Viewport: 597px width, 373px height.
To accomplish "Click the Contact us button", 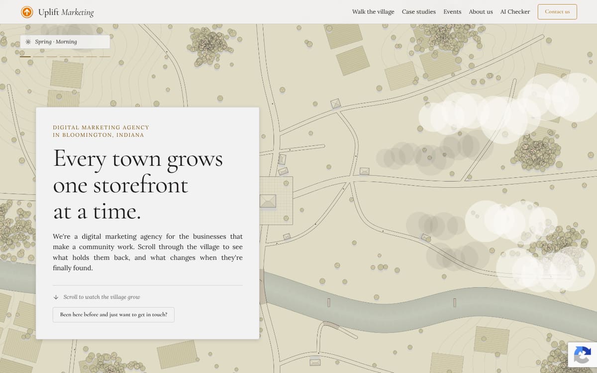I will (557, 12).
